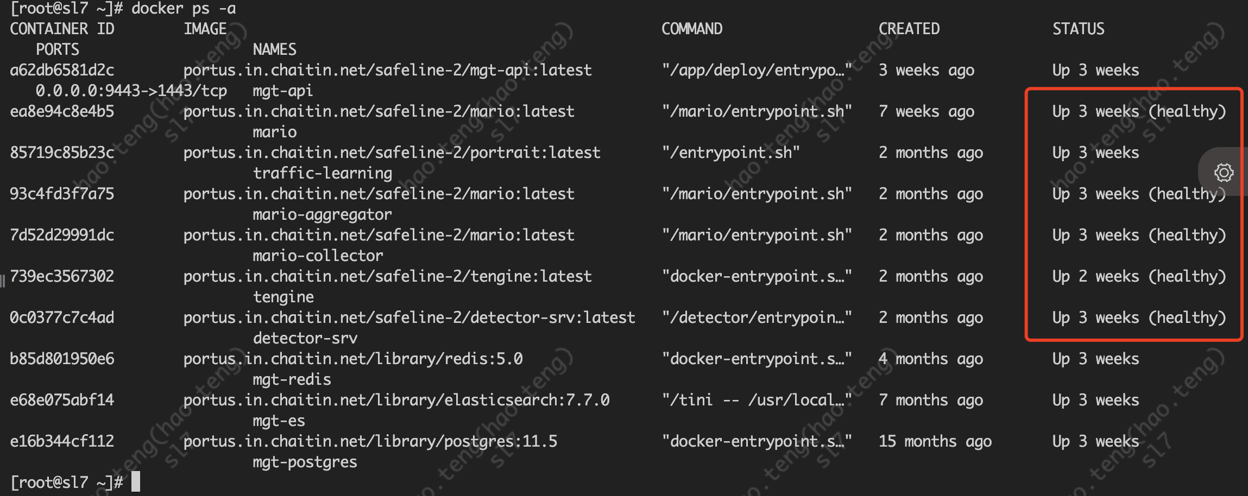Click the detector-srv:latest image path
The height and width of the screenshot is (496, 1248).
409,317
